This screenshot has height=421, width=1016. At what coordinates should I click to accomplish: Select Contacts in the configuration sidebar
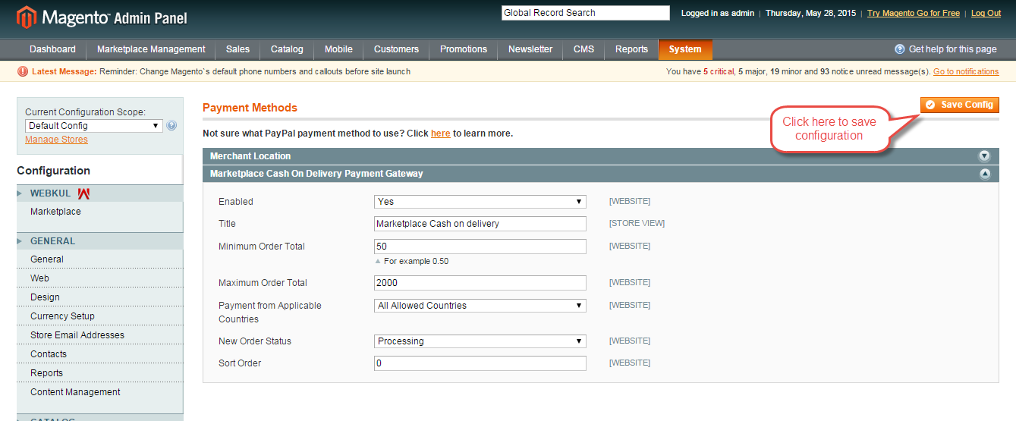(x=49, y=354)
